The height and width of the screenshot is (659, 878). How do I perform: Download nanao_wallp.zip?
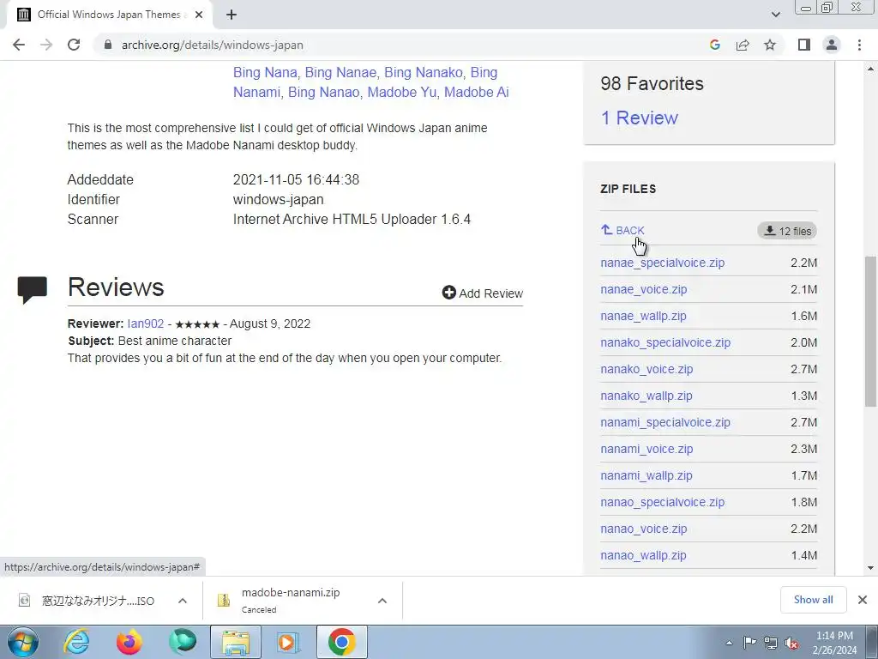[643, 555]
